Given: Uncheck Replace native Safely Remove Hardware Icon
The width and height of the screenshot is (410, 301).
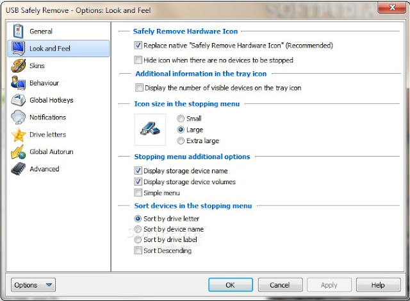Looking at the screenshot, I should click(138, 46).
